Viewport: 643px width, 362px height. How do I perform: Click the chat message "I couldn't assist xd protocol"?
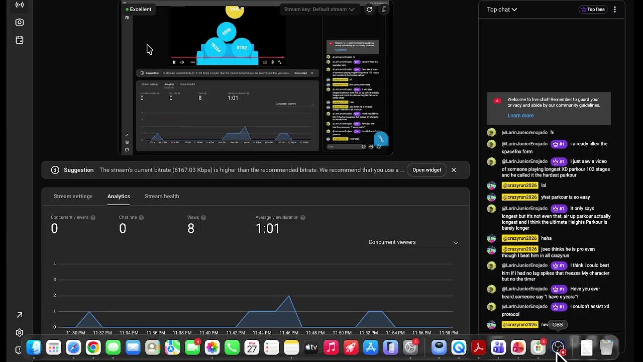click(x=556, y=311)
